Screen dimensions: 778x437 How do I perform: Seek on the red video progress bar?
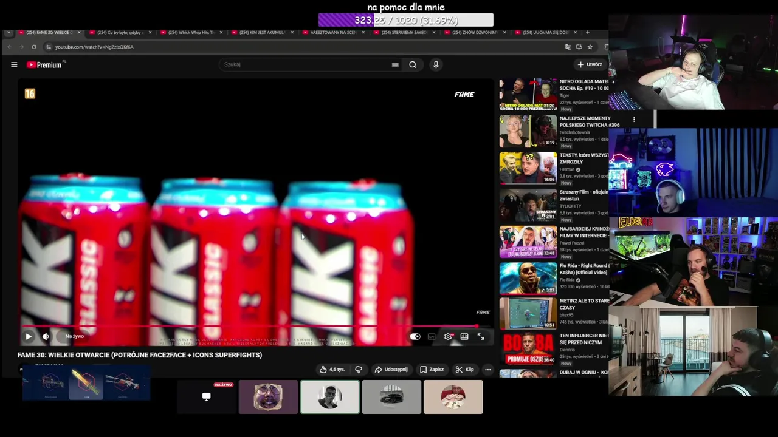pyautogui.click(x=250, y=326)
